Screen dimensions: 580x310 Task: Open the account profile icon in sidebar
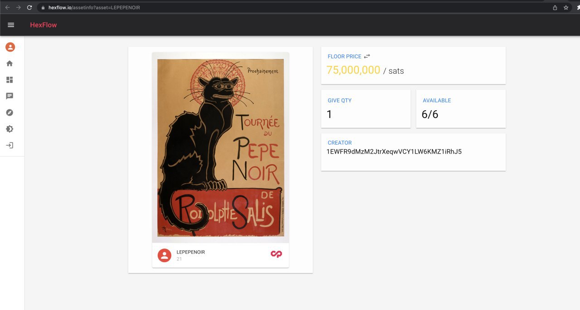click(x=10, y=47)
